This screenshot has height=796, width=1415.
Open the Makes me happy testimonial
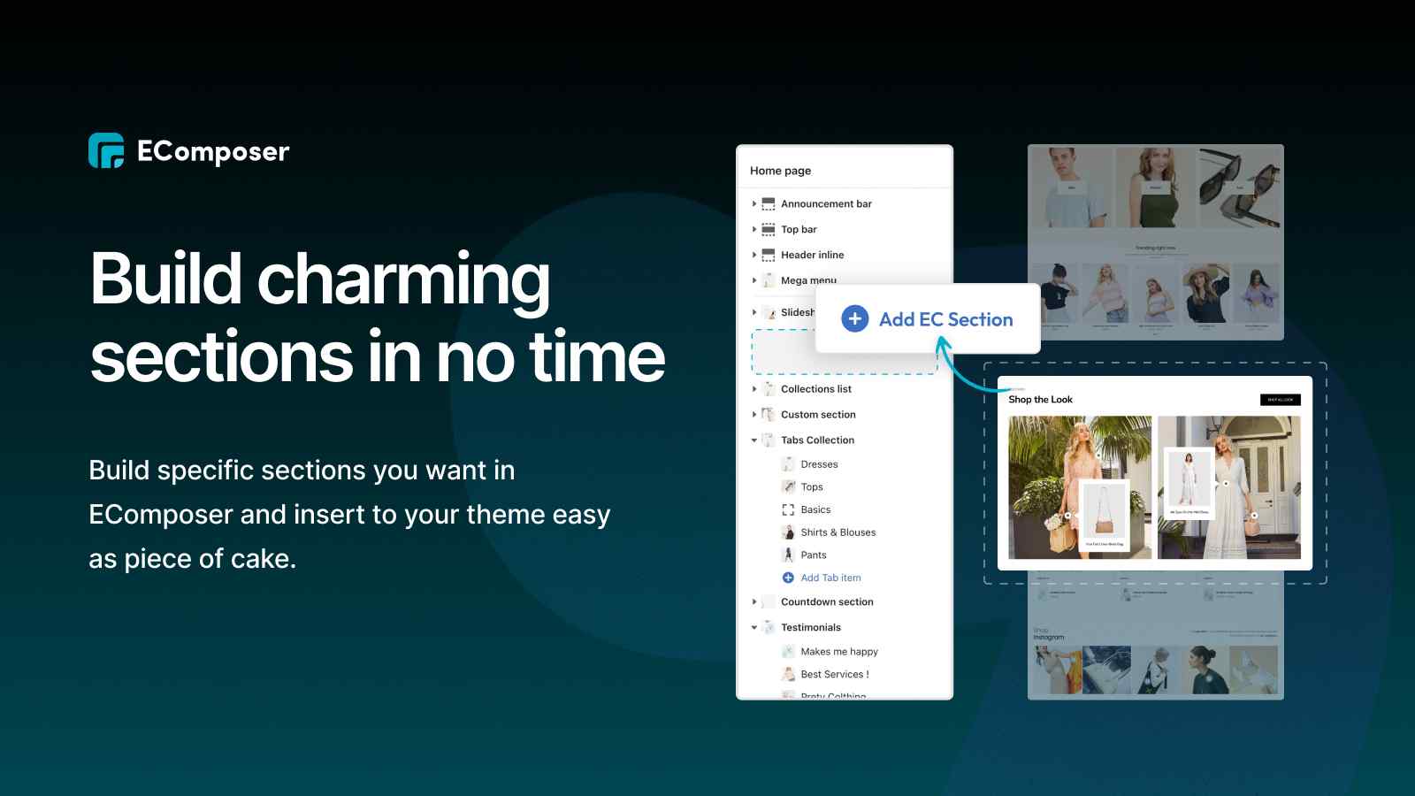point(838,652)
